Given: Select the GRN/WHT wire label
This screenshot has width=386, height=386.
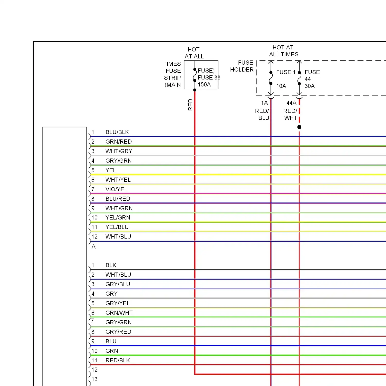Looking at the screenshot, I should pyautogui.click(x=119, y=313).
